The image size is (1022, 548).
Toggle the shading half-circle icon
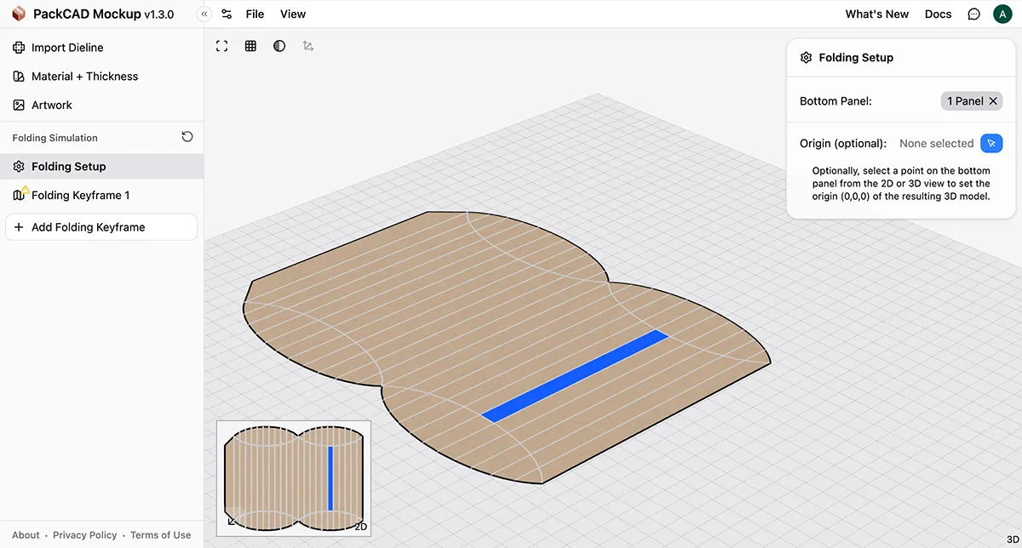(x=279, y=46)
